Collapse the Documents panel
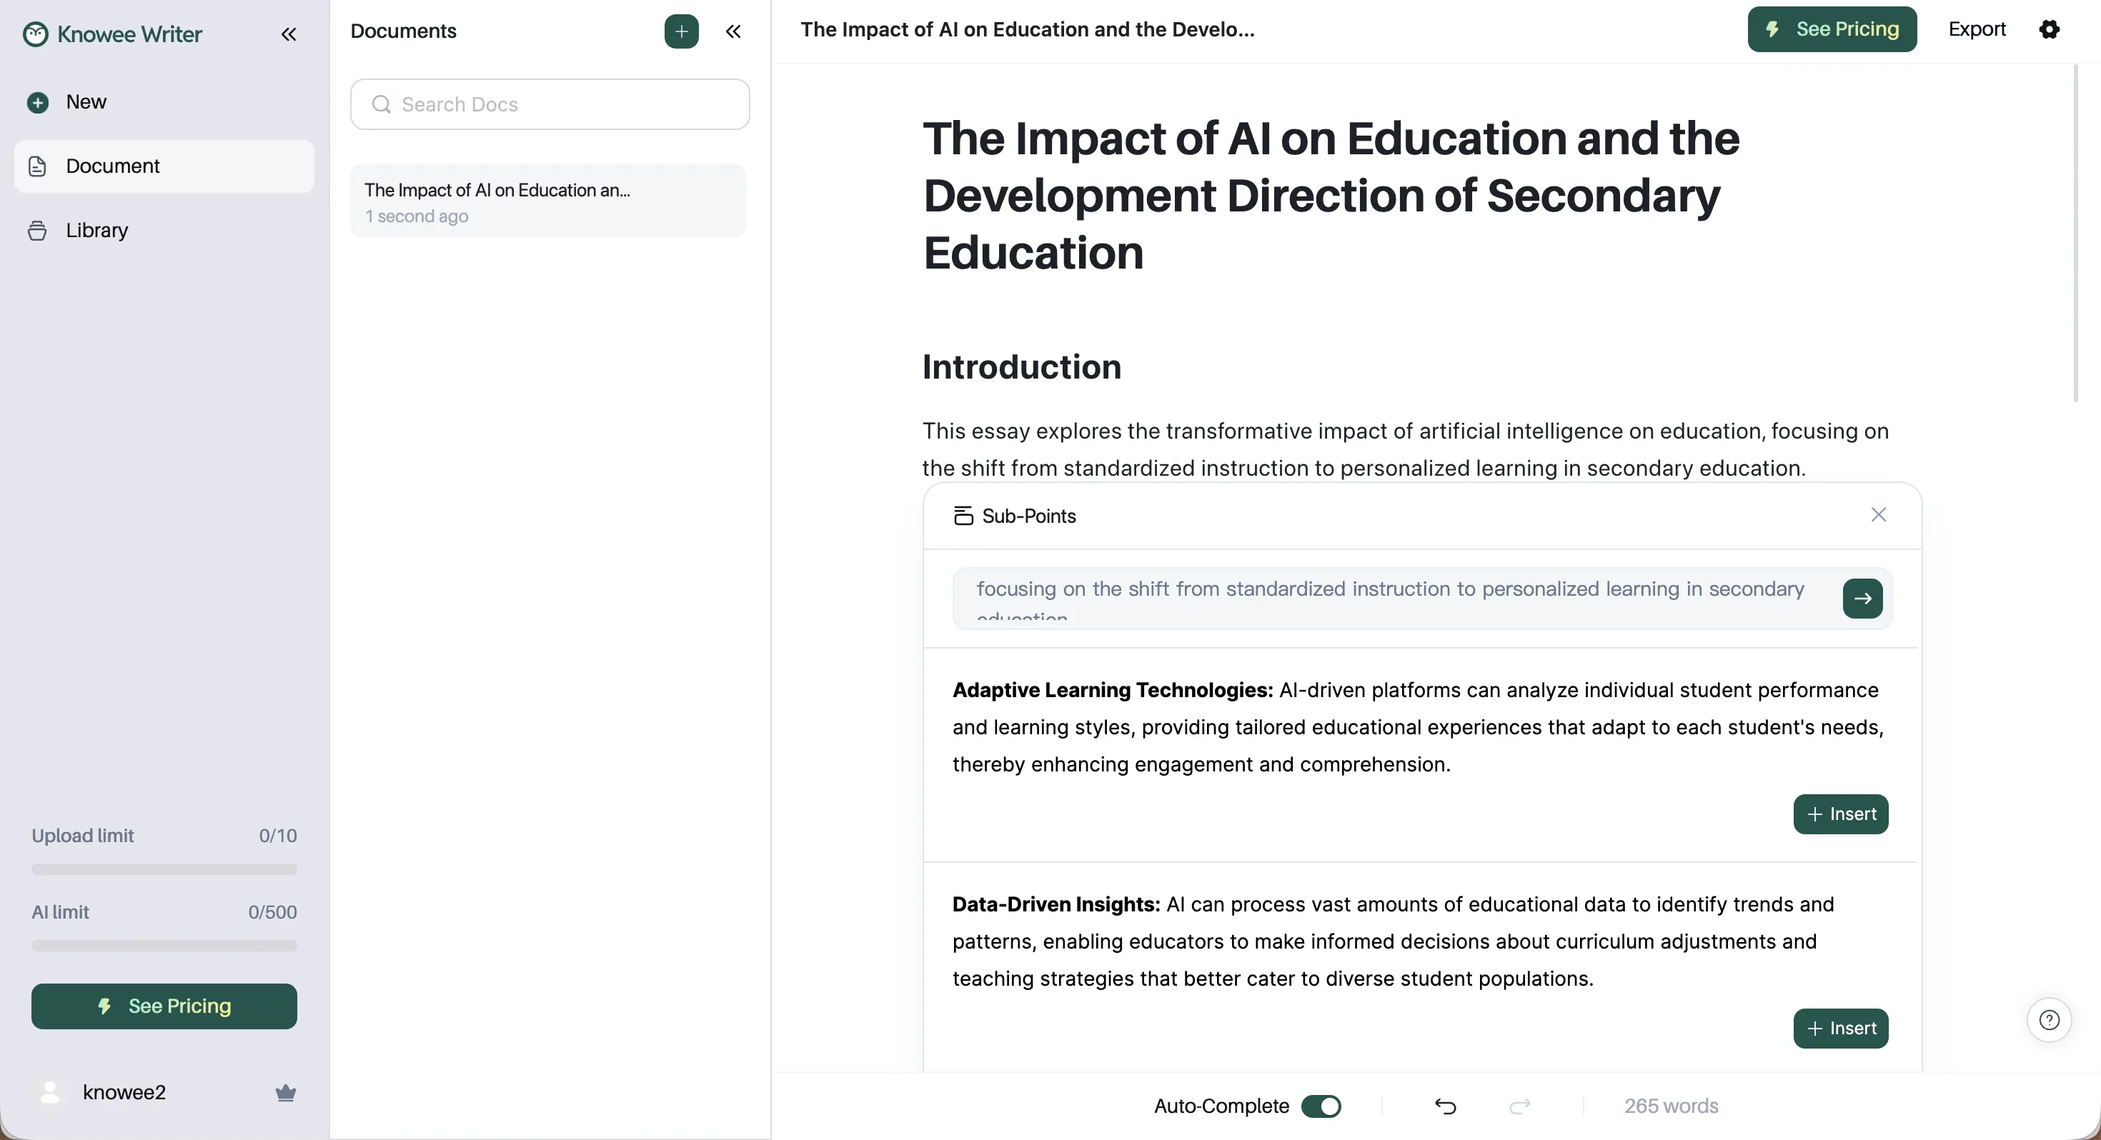This screenshot has width=2101, height=1140. coord(733,31)
